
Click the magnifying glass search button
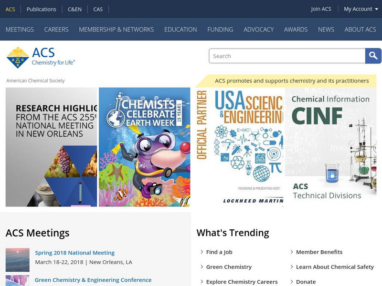coord(373,56)
